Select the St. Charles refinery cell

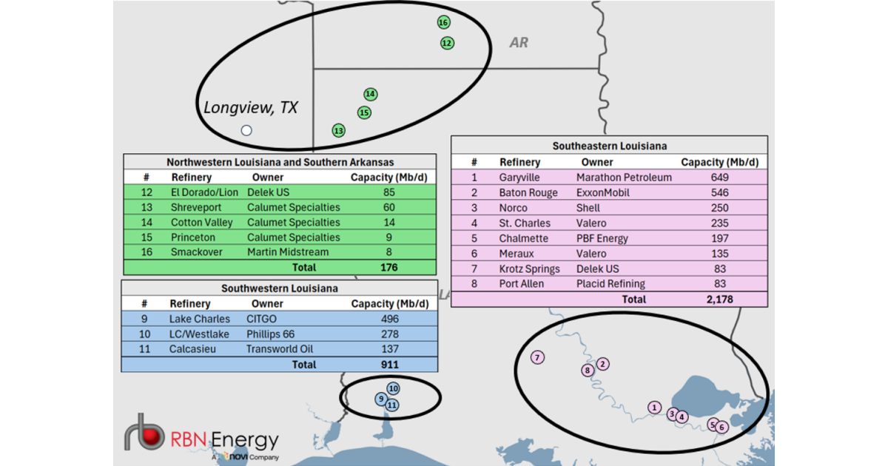525,223
